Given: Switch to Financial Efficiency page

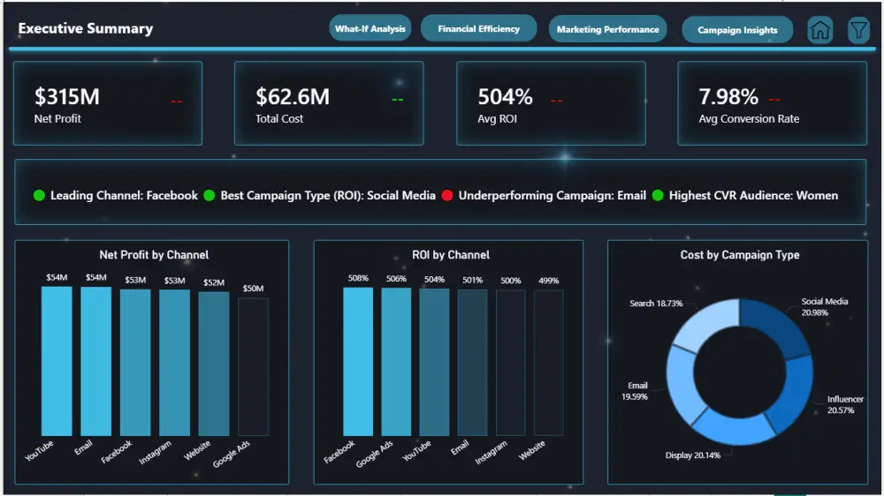Looking at the screenshot, I should click(x=478, y=29).
